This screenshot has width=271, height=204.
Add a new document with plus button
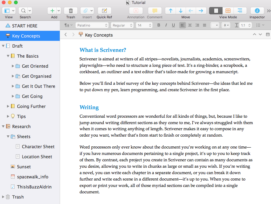pos(52,11)
